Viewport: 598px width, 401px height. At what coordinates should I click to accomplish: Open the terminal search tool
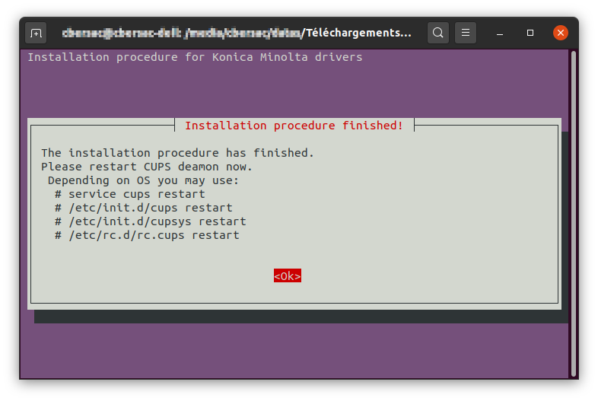tap(437, 33)
